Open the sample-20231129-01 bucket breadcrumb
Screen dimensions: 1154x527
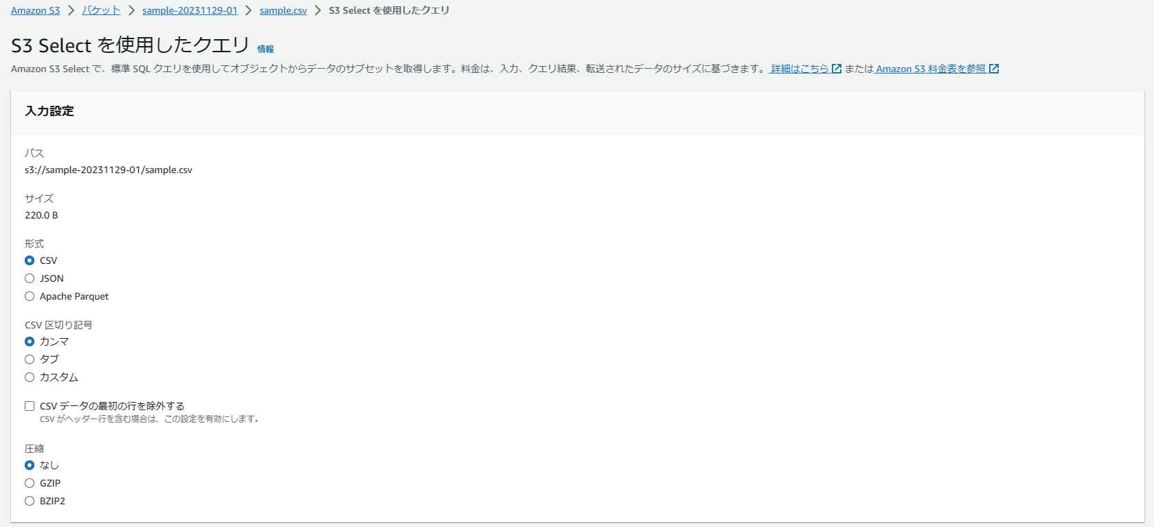pyautogui.click(x=190, y=10)
